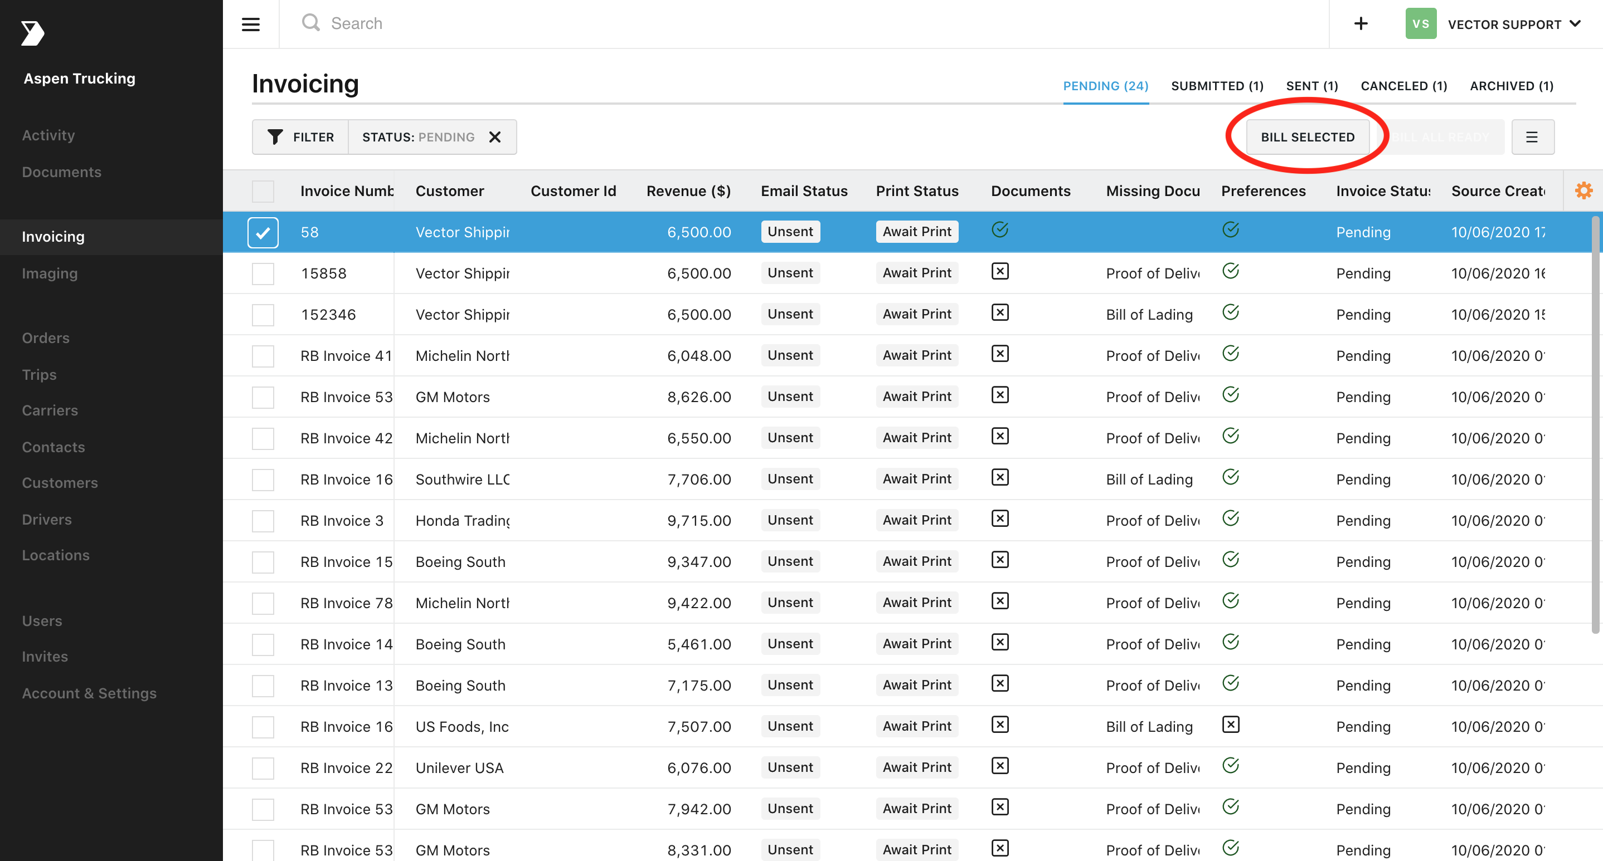Screen dimensions: 1603x861
Task: Click preferences X icon for US Foods row
Action: [1230, 725]
